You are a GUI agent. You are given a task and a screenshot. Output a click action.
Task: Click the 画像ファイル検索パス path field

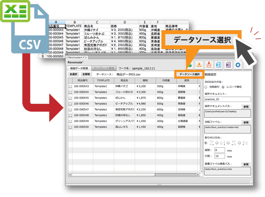(228, 171)
